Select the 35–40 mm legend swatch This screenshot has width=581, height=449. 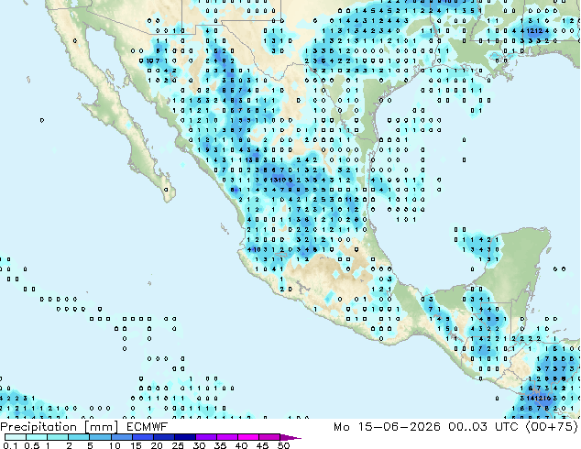226,437
